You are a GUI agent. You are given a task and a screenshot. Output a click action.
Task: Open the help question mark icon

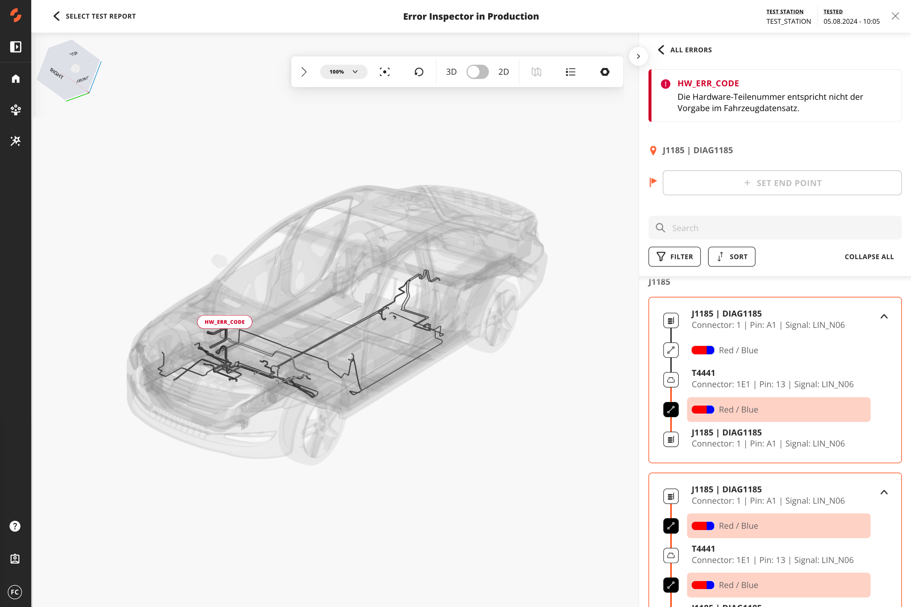pyautogui.click(x=15, y=526)
